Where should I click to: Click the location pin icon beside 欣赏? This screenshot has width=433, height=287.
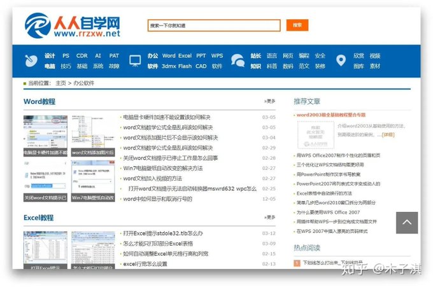point(341,60)
